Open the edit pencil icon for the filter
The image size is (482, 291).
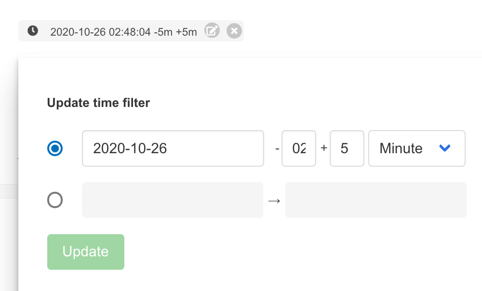click(x=212, y=31)
